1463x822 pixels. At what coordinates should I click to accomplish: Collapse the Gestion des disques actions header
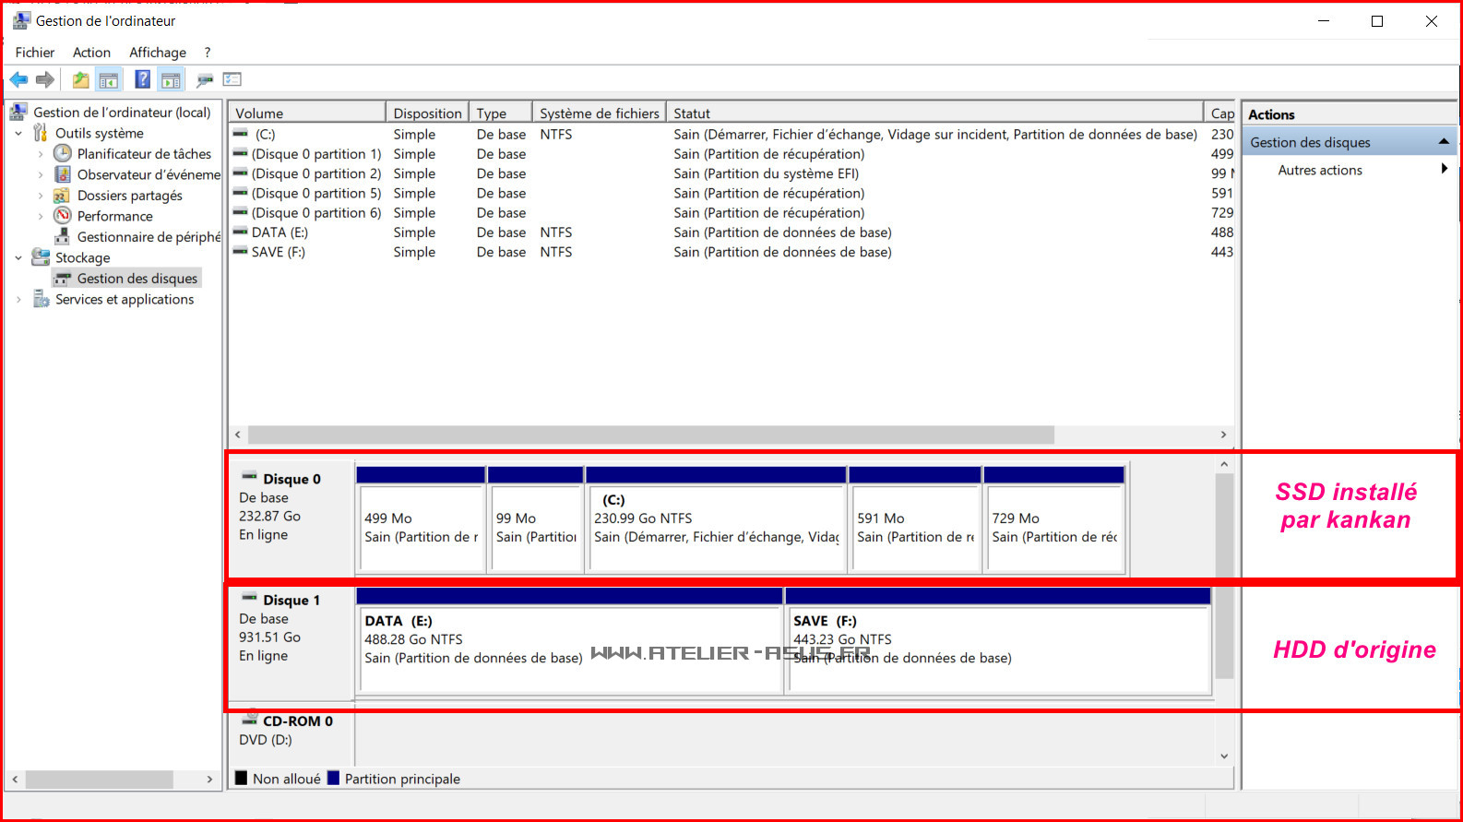[1443, 142]
